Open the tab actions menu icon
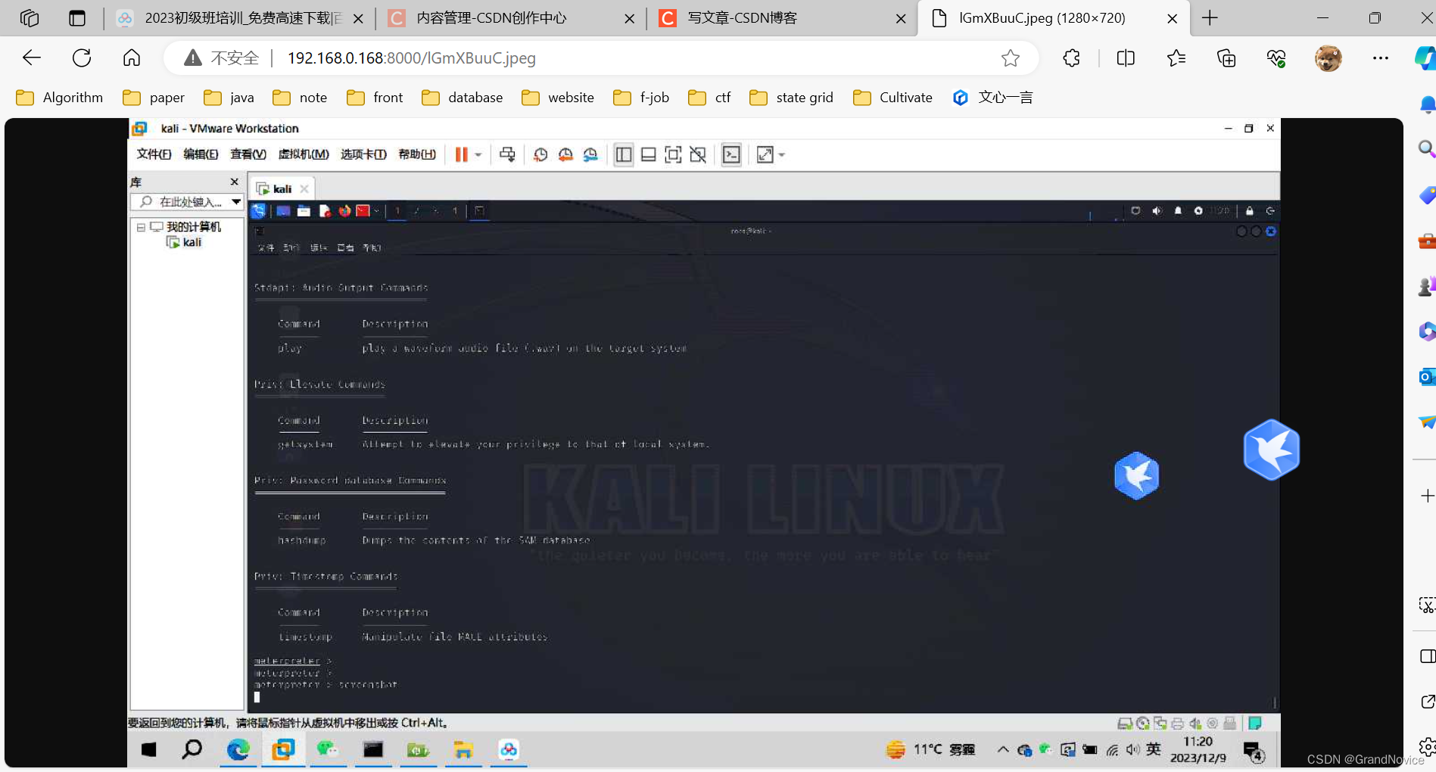Screen dimensions: 1436x772 pyautogui.click(x=77, y=18)
